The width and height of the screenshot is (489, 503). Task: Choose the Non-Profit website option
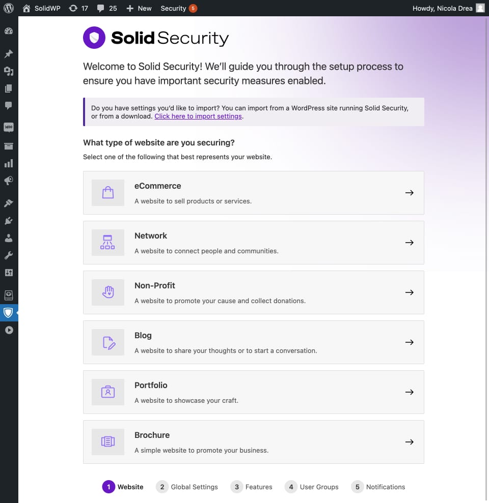tap(253, 292)
